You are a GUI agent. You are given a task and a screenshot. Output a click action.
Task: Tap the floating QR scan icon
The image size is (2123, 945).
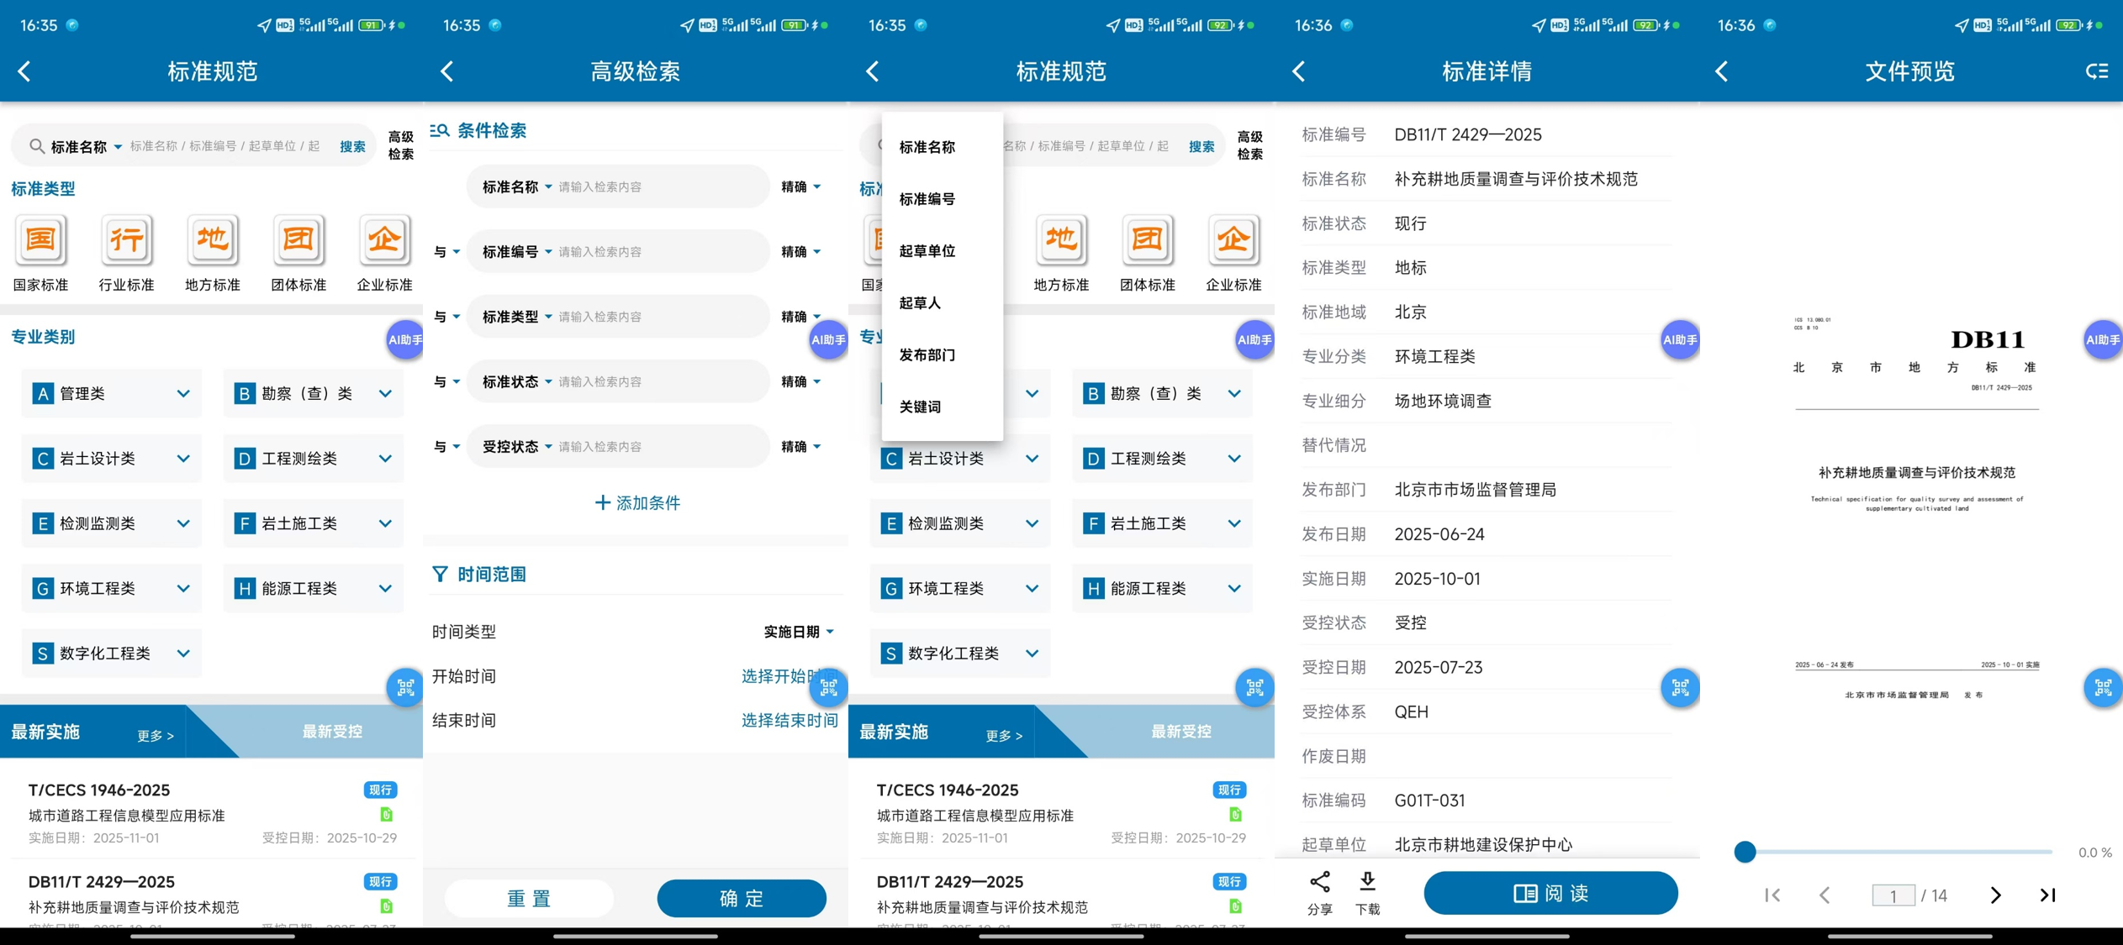pyautogui.click(x=406, y=688)
